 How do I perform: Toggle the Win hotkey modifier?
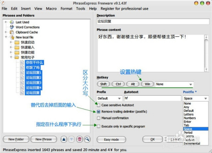pos(148,84)
